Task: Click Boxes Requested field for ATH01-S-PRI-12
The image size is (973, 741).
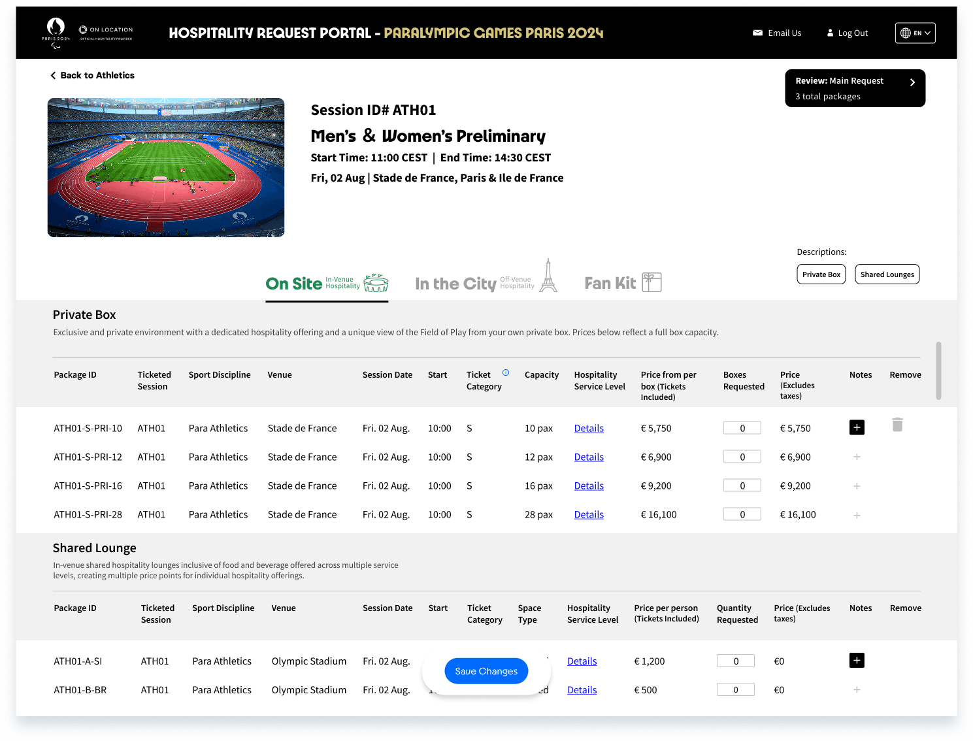Action: [x=742, y=457]
